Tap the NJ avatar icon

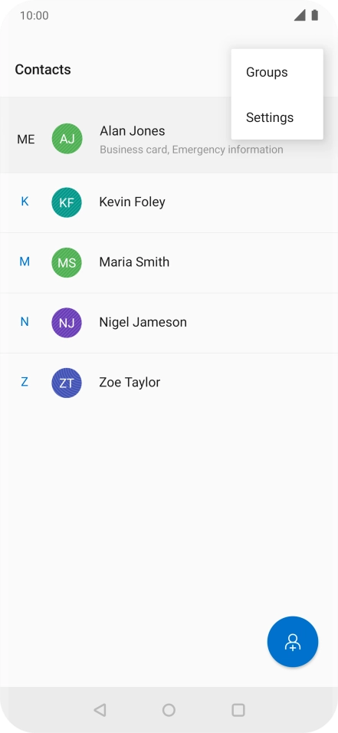coord(67,322)
